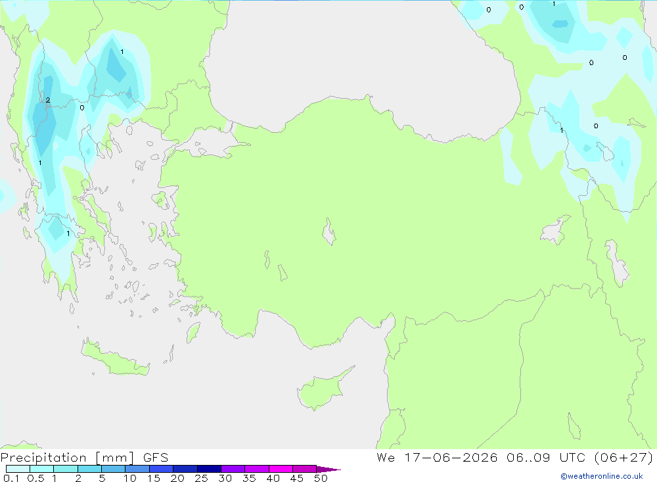Pick the 2–5 mm legend swatch
The width and height of the screenshot is (657, 482).
click(89, 469)
